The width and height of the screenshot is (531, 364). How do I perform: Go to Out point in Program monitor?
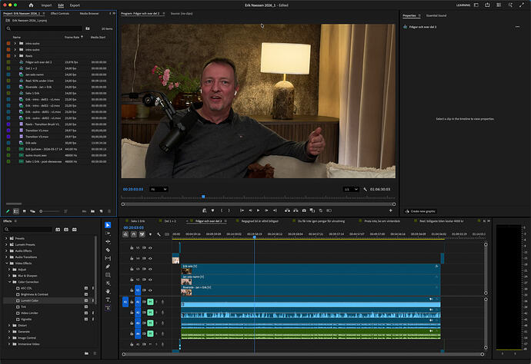[275, 210]
